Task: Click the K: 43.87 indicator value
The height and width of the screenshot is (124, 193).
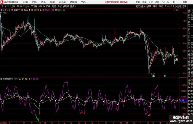Action: [x=17, y=79]
